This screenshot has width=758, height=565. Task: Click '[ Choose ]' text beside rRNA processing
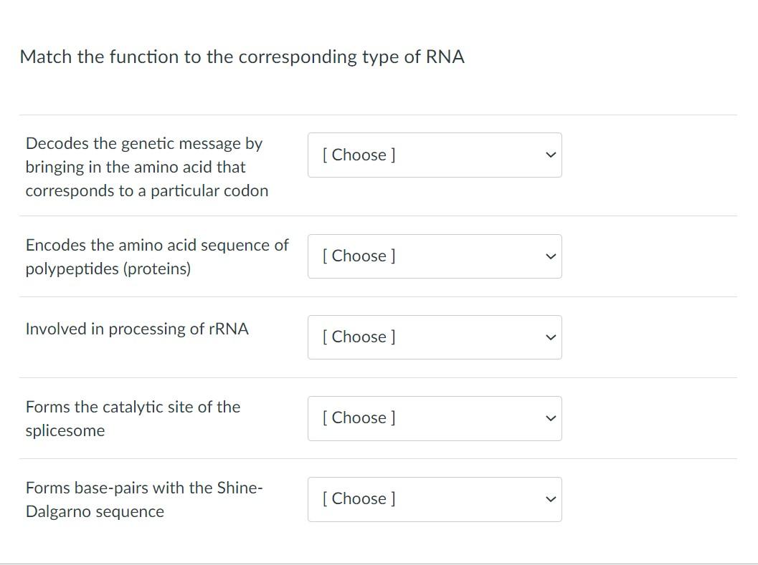point(359,337)
